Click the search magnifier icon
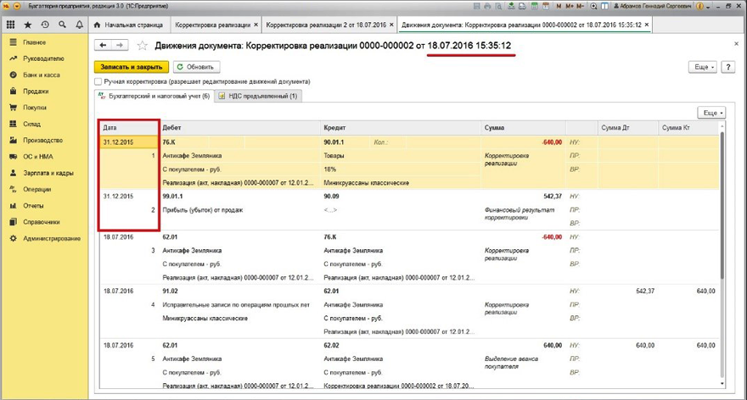Viewport: 747px width, 400px height. (x=60, y=25)
